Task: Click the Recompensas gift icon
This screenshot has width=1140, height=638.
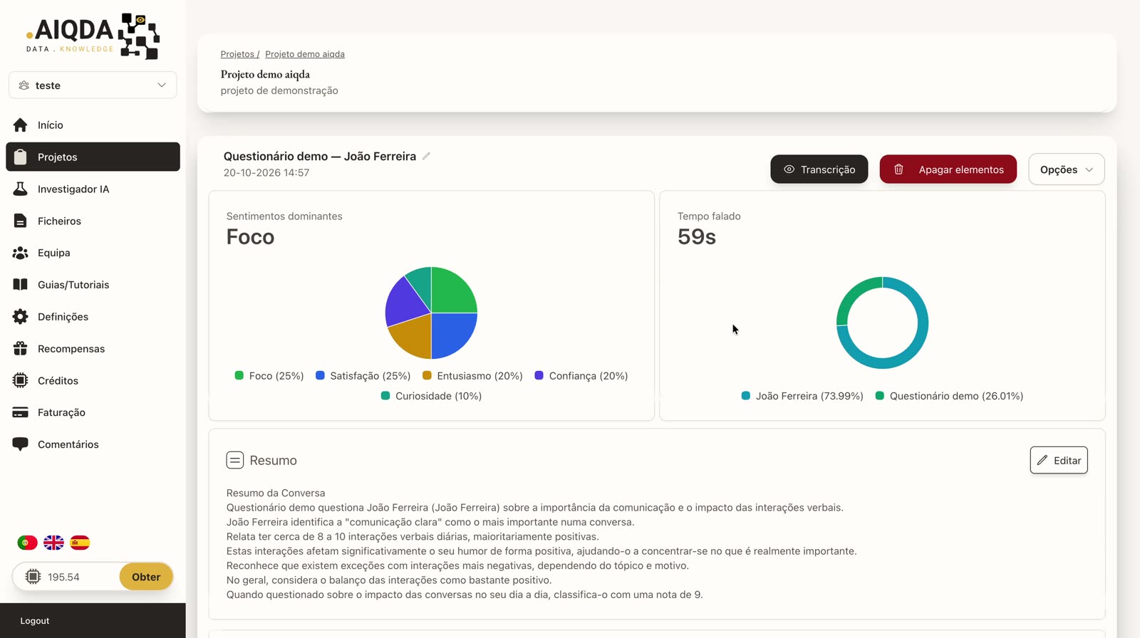Action: pyautogui.click(x=21, y=349)
